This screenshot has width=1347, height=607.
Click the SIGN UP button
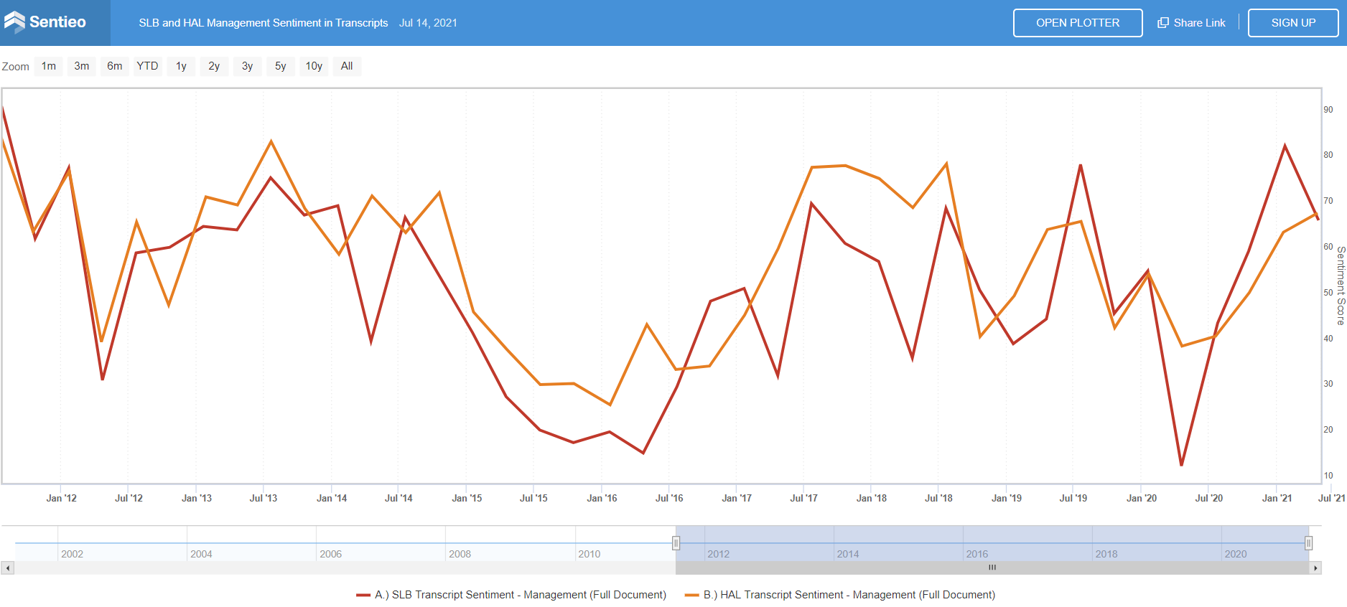pos(1293,23)
